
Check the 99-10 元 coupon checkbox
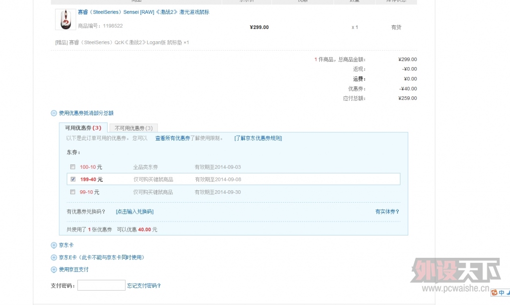[x=73, y=192]
